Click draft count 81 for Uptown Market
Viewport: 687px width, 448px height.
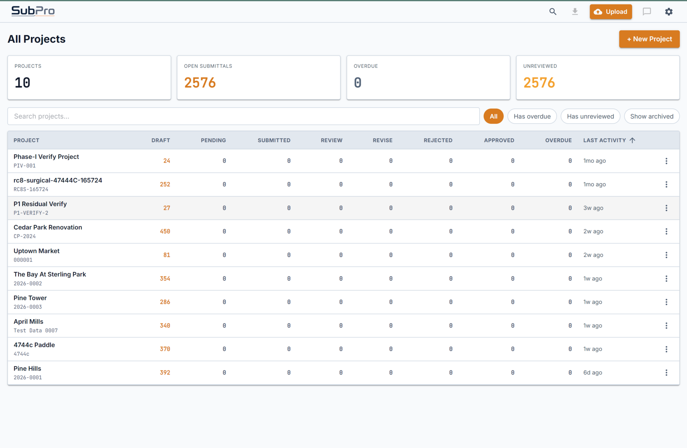point(167,255)
